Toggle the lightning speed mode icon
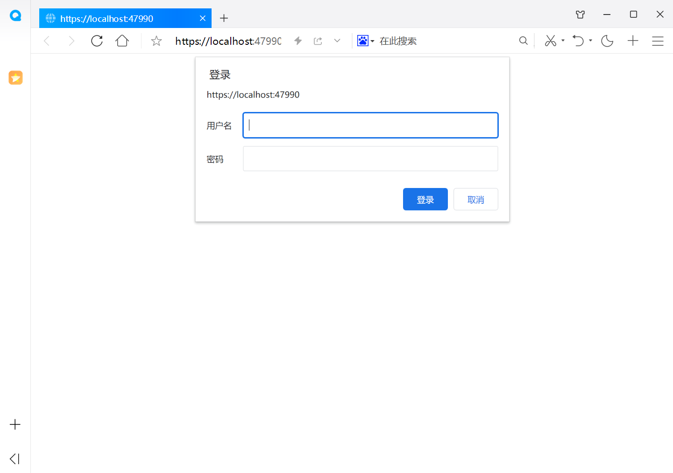673x473 pixels. [x=298, y=41]
